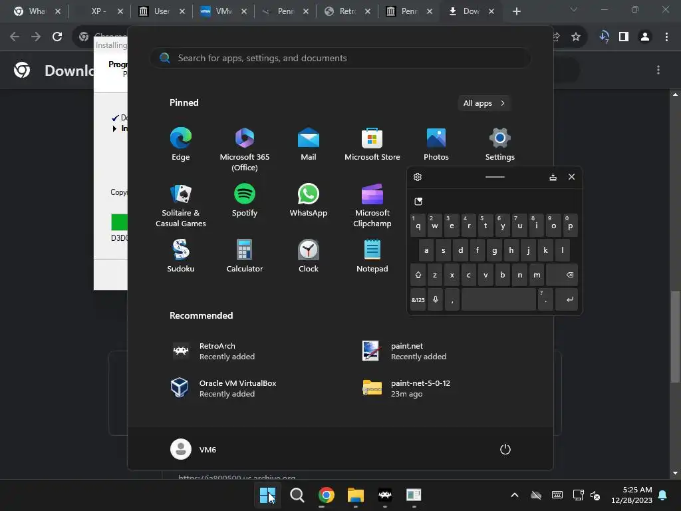Click the power button in Start menu
The height and width of the screenshot is (511, 681).
(505, 449)
